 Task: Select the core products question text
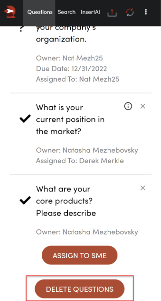66,201
